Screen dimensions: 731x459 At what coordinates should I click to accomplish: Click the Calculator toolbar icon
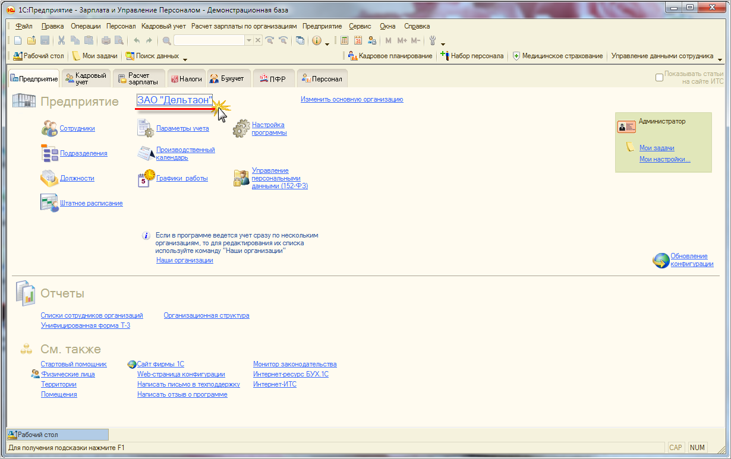[x=344, y=40]
